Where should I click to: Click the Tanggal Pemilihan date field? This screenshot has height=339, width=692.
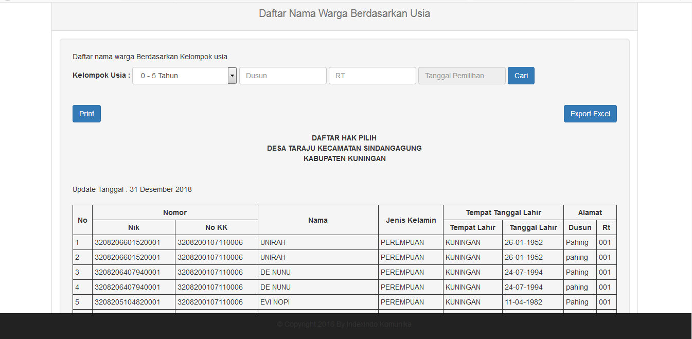[462, 76]
